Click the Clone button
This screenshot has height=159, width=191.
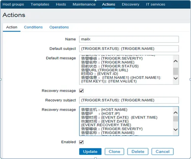(x=114, y=151)
